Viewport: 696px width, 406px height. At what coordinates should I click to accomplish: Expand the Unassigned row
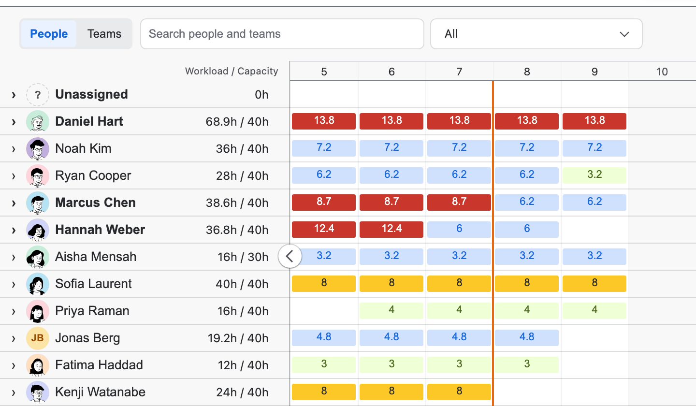(x=14, y=95)
